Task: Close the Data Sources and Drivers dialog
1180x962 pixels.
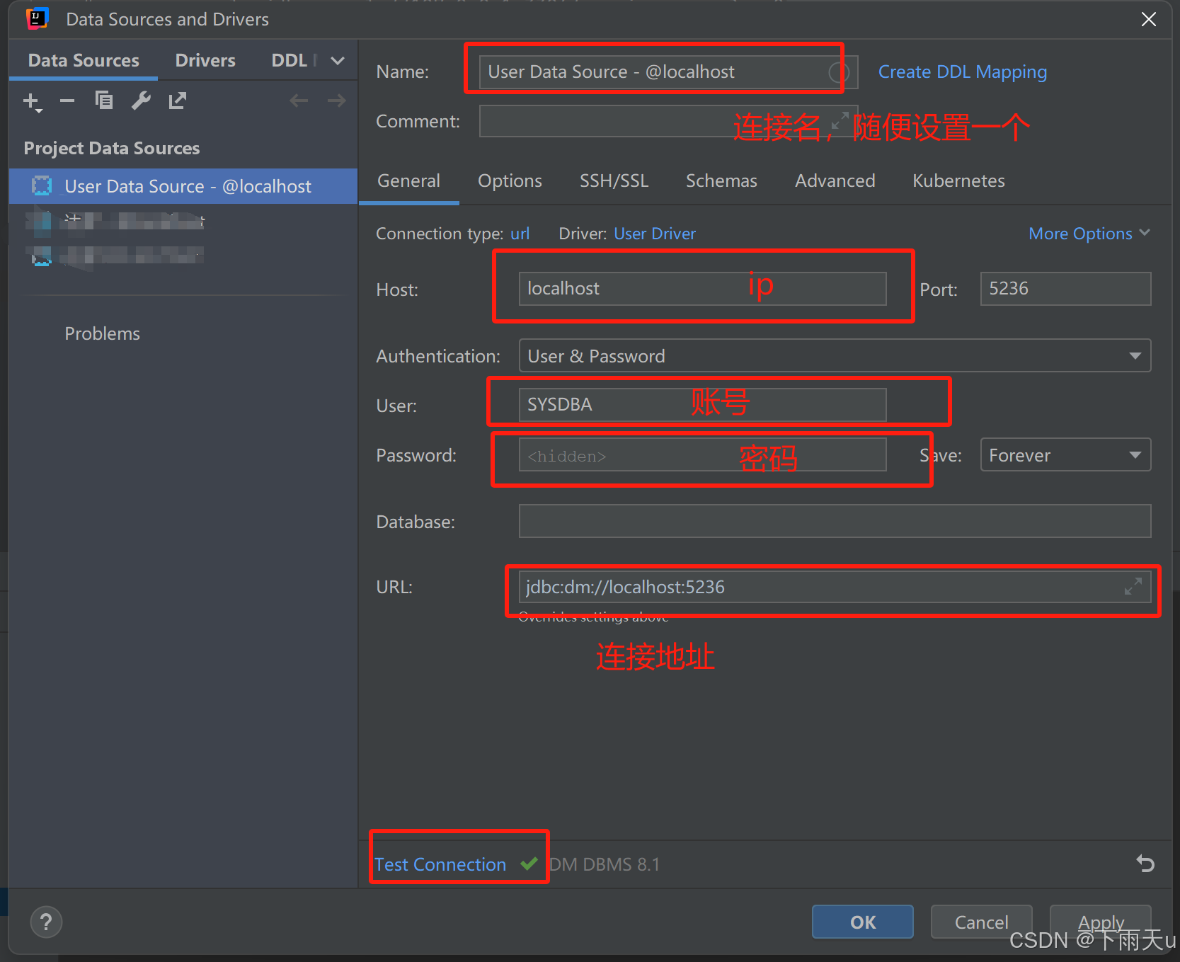Action: pos(1149,19)
